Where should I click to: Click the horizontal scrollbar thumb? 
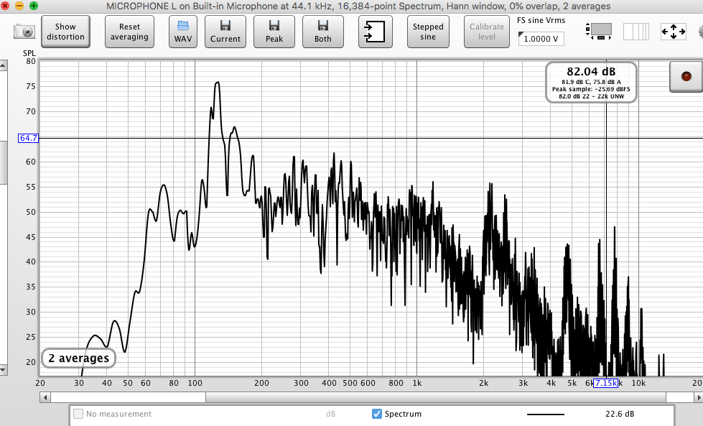436,397
